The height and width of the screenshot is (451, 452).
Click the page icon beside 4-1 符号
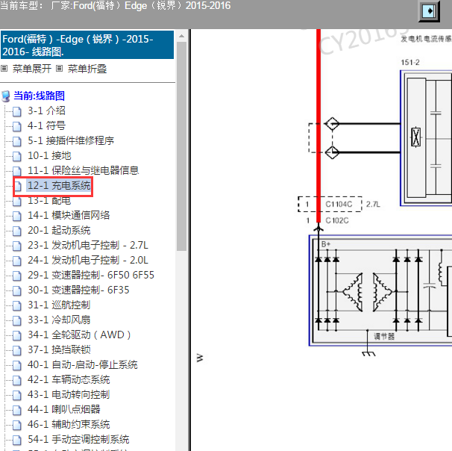(x=17, y=126)
